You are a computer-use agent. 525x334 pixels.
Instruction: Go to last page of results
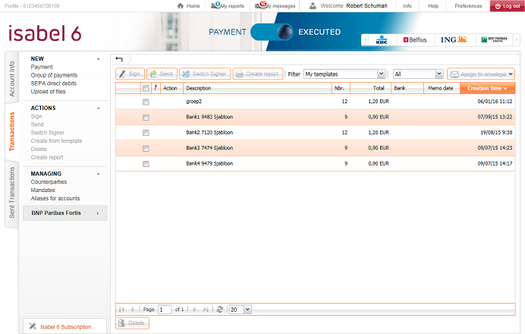[x=206, y=309]
